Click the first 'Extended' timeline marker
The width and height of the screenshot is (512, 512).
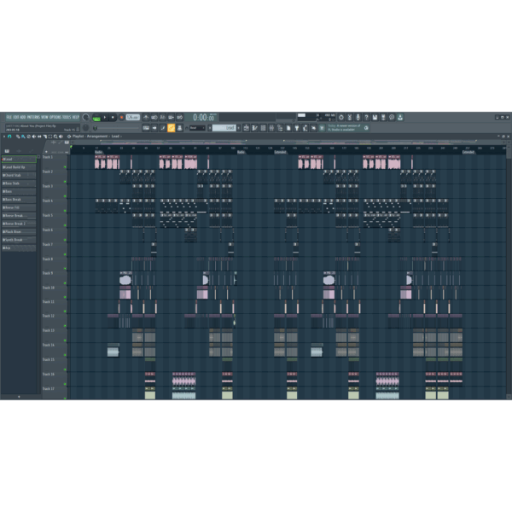280,152
